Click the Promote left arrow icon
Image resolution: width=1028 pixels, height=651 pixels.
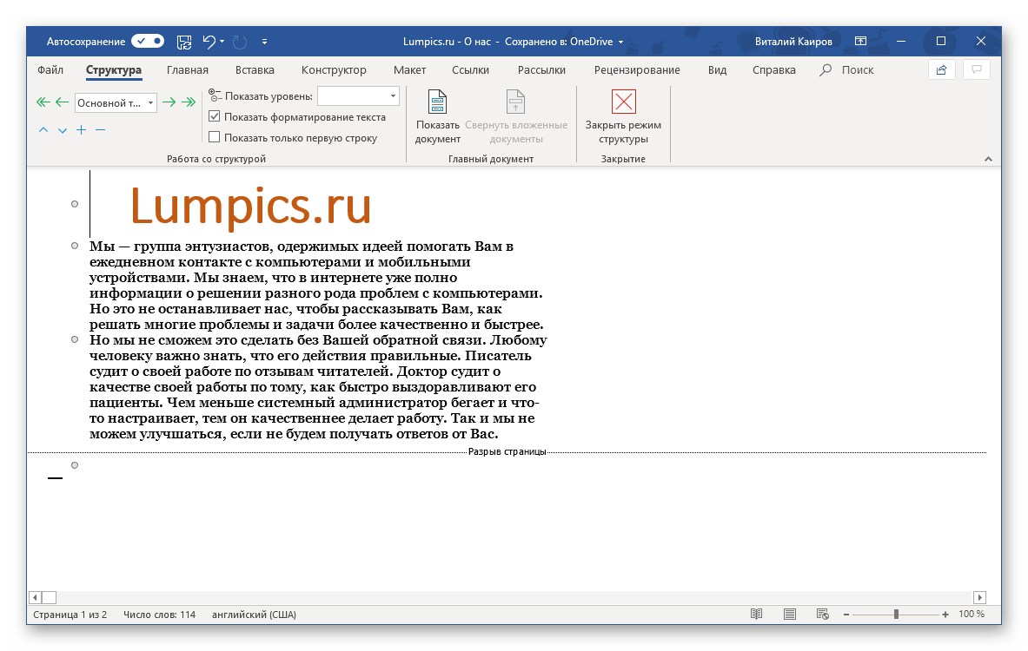tap(62, 102)
